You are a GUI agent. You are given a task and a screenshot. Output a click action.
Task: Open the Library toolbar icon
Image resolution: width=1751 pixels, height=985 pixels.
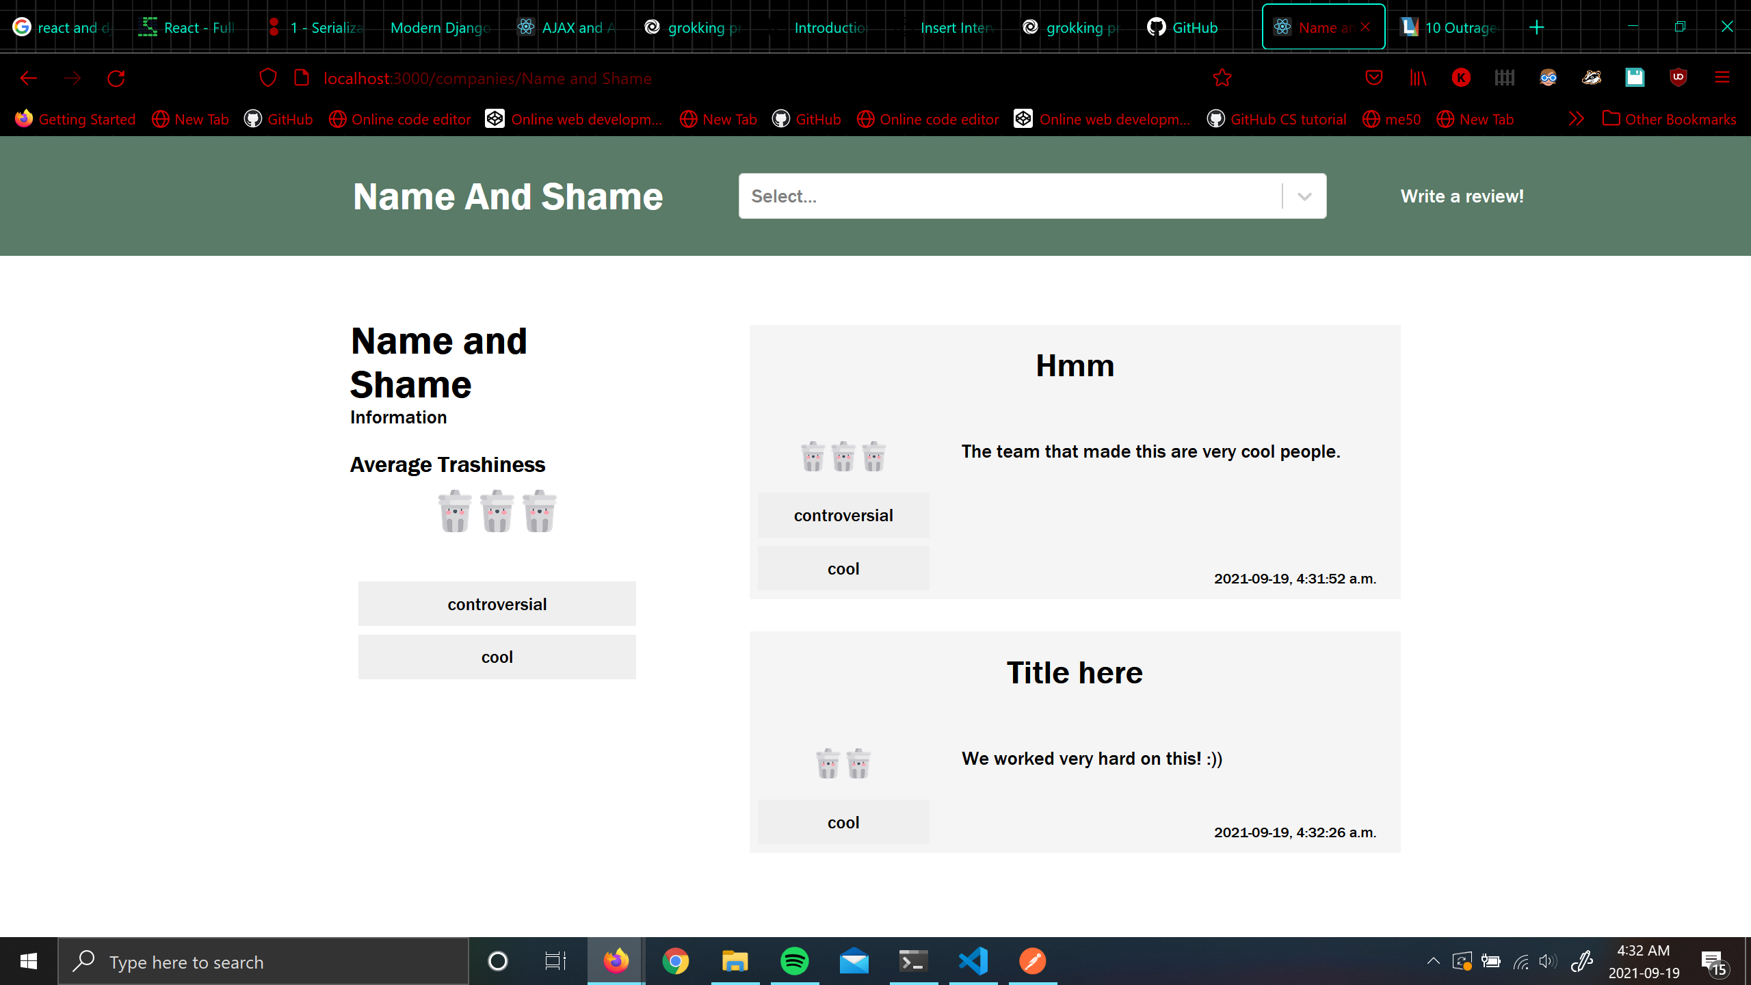click(1418, 78)
